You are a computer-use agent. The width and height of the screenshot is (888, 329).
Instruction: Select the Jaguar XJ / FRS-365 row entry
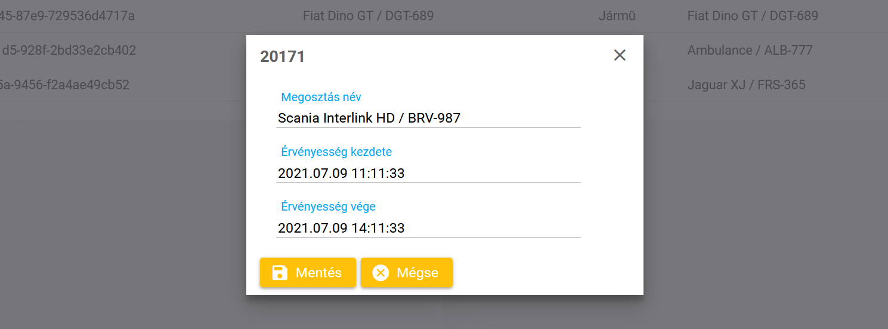(x=746, y=85)
